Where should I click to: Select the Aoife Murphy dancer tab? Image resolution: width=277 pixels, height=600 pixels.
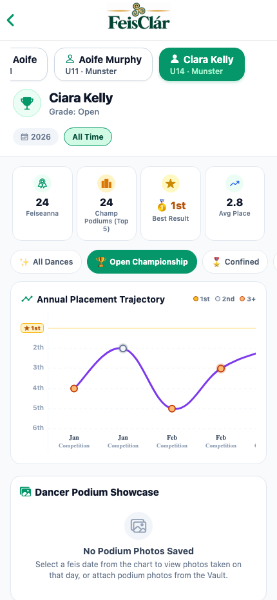tap(104, 64)
